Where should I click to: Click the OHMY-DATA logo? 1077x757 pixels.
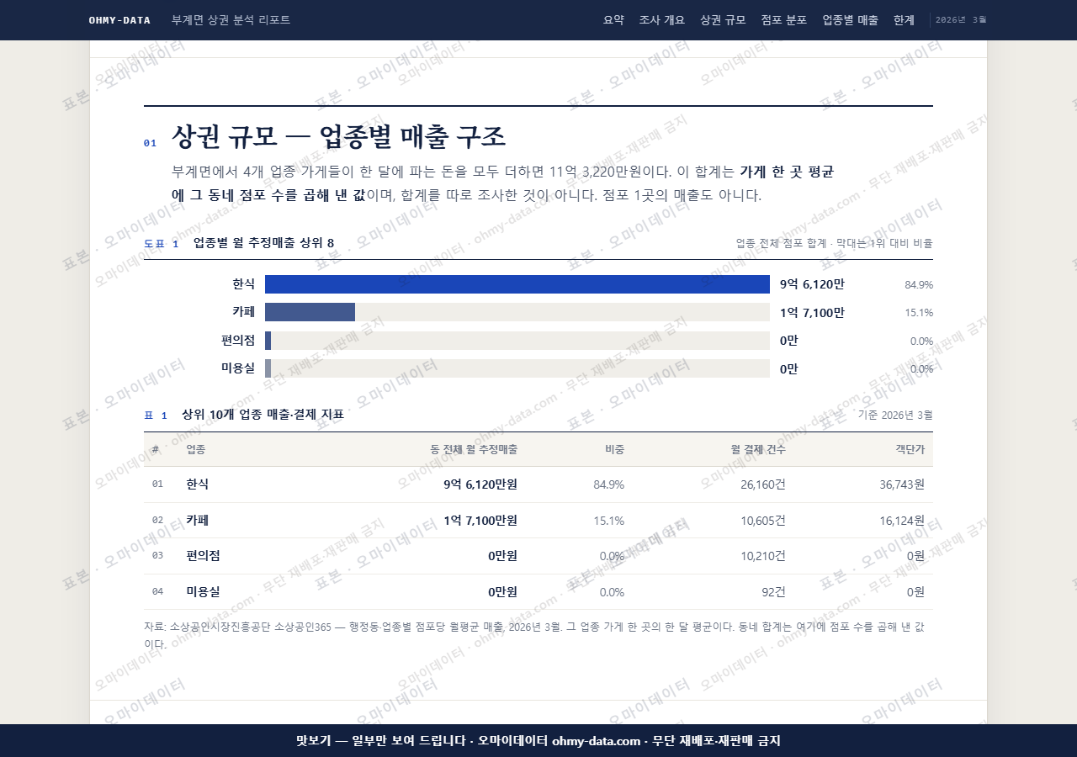pyautogui.click(x=119, y=20)
